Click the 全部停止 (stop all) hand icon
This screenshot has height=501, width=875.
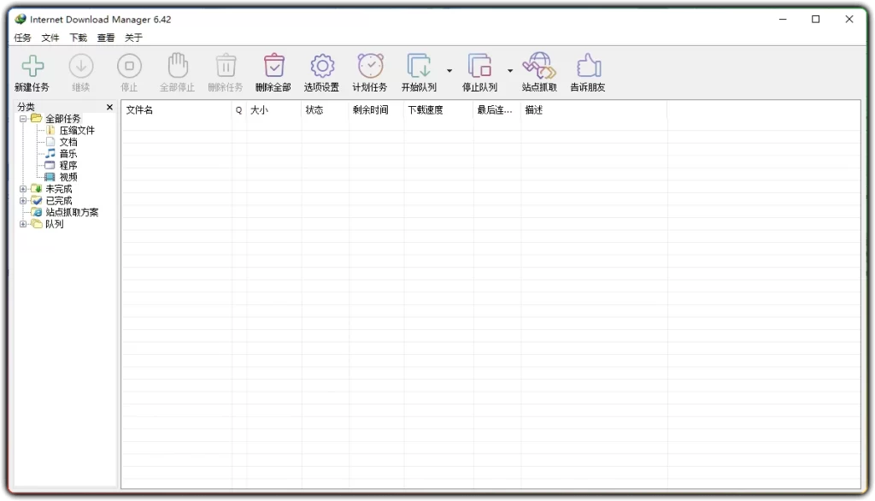[x=178, y=66]
